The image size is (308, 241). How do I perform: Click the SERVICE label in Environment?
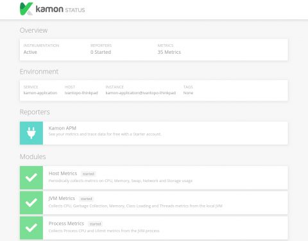pos(31,87)
